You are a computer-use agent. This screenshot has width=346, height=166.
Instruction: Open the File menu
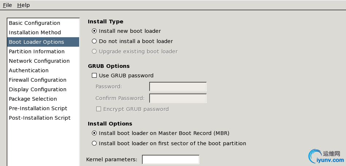[x=7, y=5]
